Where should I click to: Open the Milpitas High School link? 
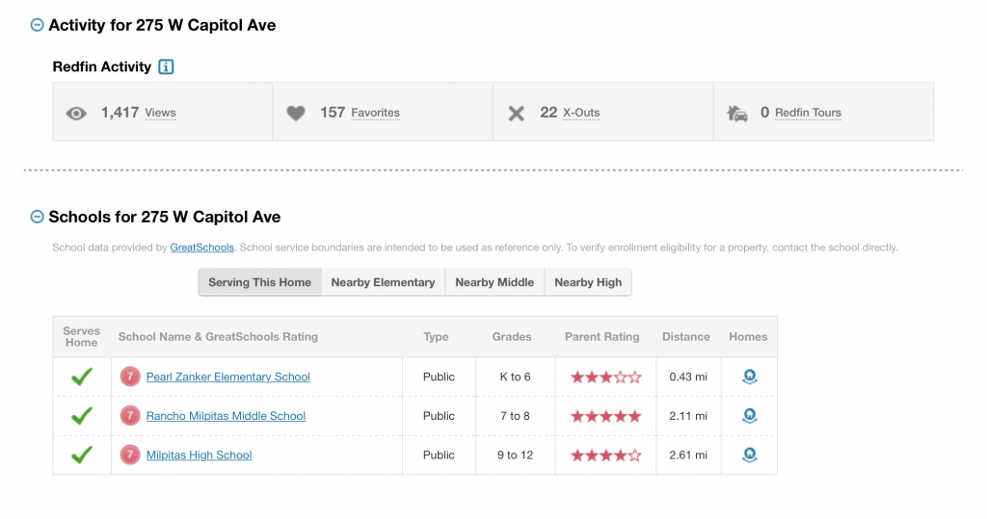pos(199,455)
